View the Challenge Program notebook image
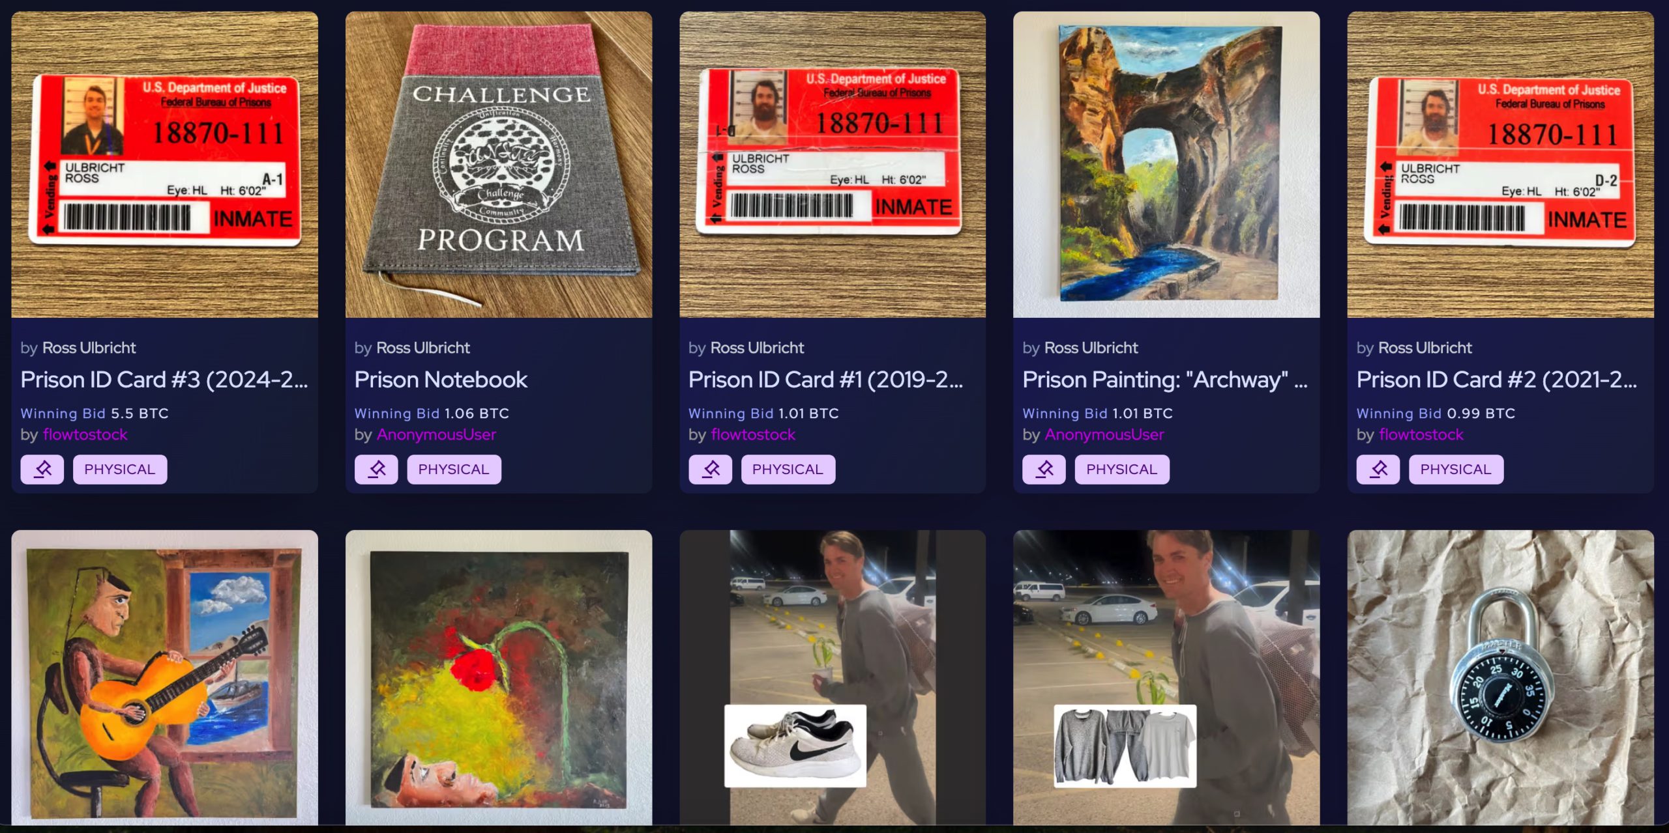Screen dimensions: 1669x833 [x=499, y=165]
